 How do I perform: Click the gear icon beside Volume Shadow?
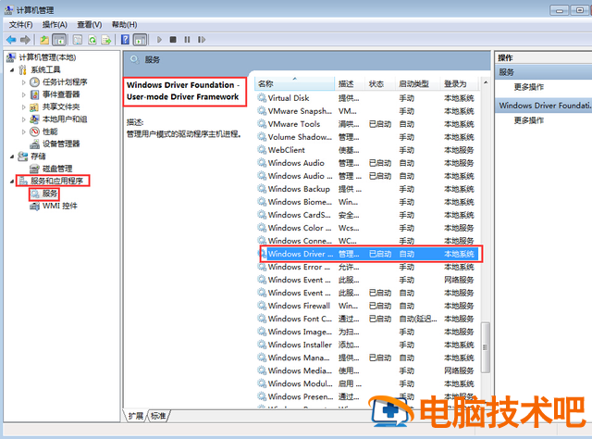pos(262,136)
